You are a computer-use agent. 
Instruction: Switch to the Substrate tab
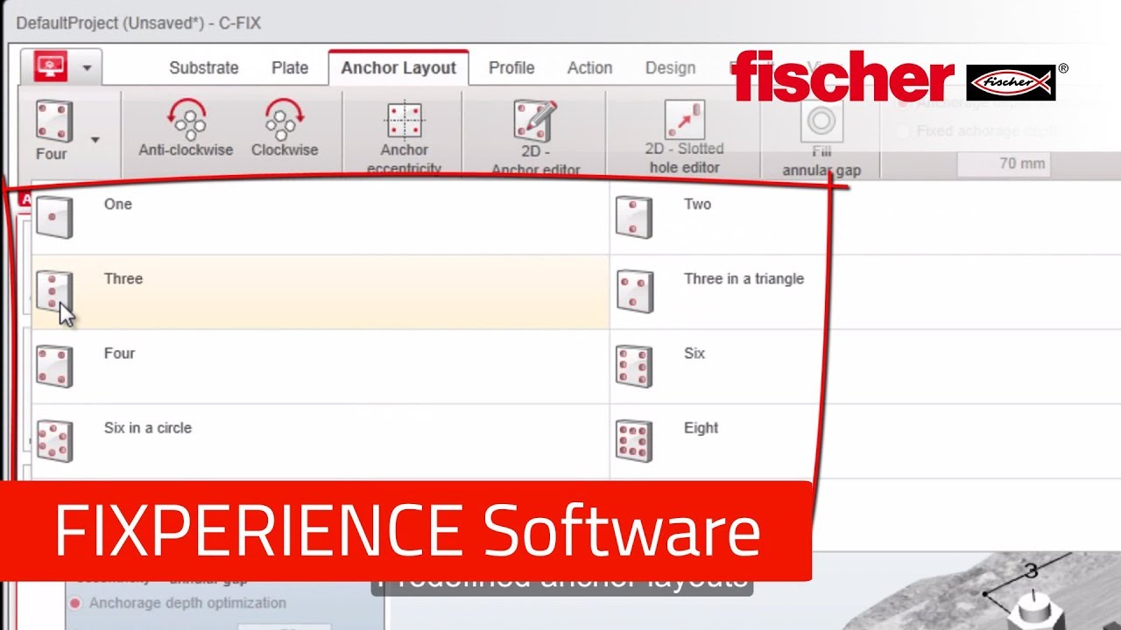coord(204,68)
